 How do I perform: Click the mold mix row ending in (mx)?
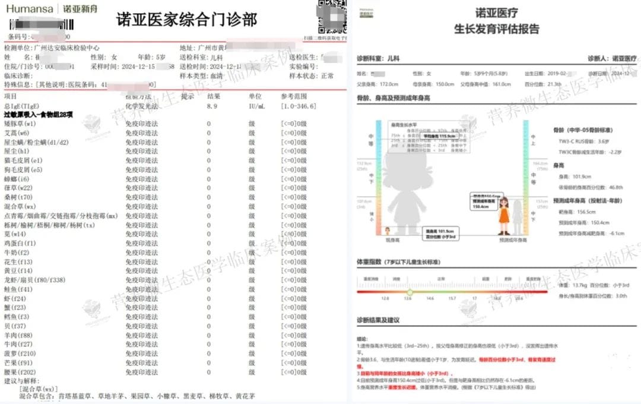point(61,216)
